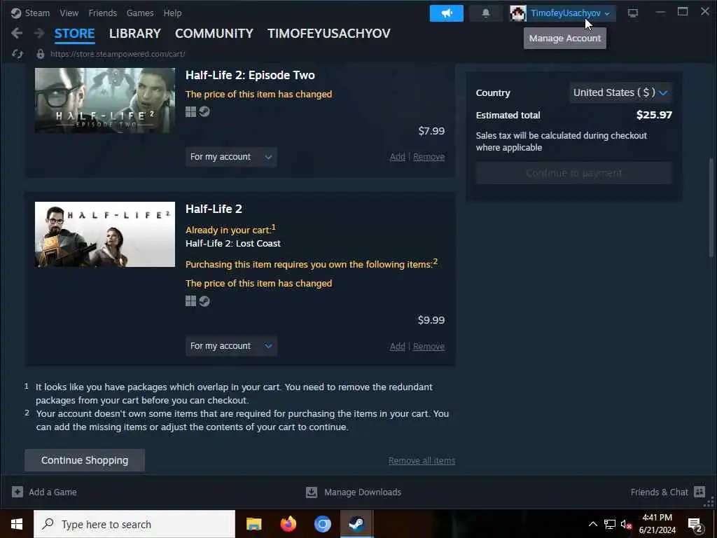Click Half-Life 2: Episode Two cover image

[x=105, y=100]
